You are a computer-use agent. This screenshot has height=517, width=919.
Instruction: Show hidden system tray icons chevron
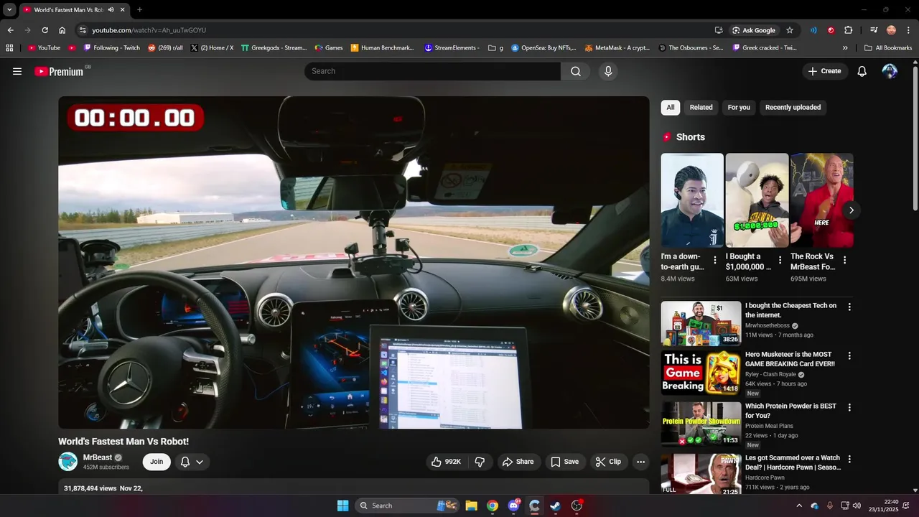(800, 506)
